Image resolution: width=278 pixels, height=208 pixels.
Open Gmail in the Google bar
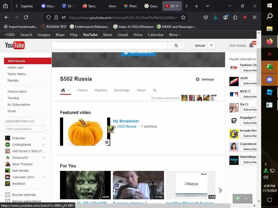[x=123, y=35]
